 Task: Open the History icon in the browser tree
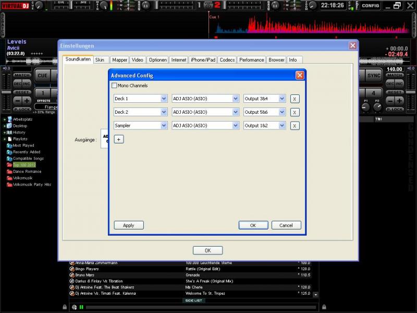(9, 133)
